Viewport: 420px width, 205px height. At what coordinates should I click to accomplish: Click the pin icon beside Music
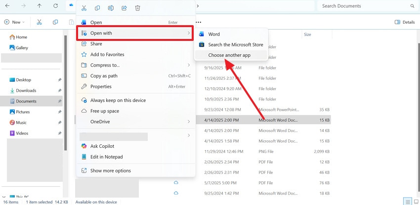(x=59, y=123)
